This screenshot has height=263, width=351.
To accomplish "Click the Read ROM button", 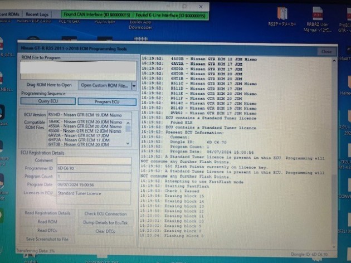I will click(47, 222).
